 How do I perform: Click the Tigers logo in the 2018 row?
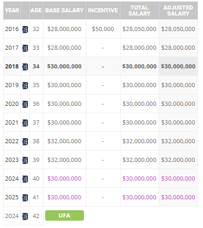click(25, 67)
